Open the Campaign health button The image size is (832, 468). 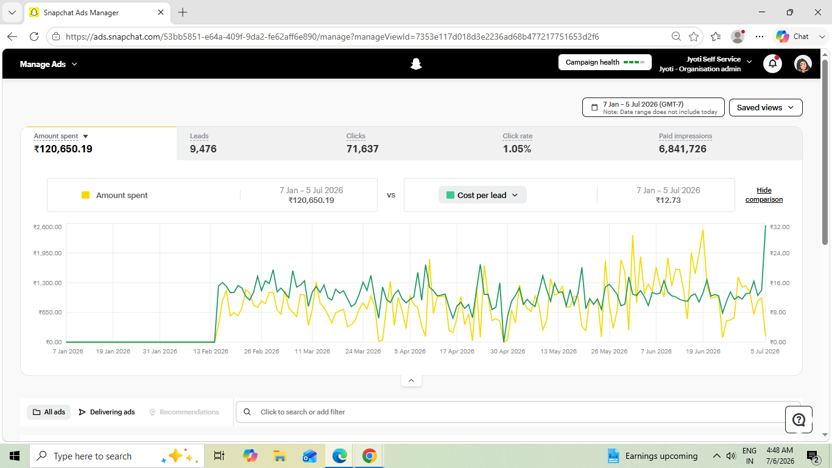605,62
